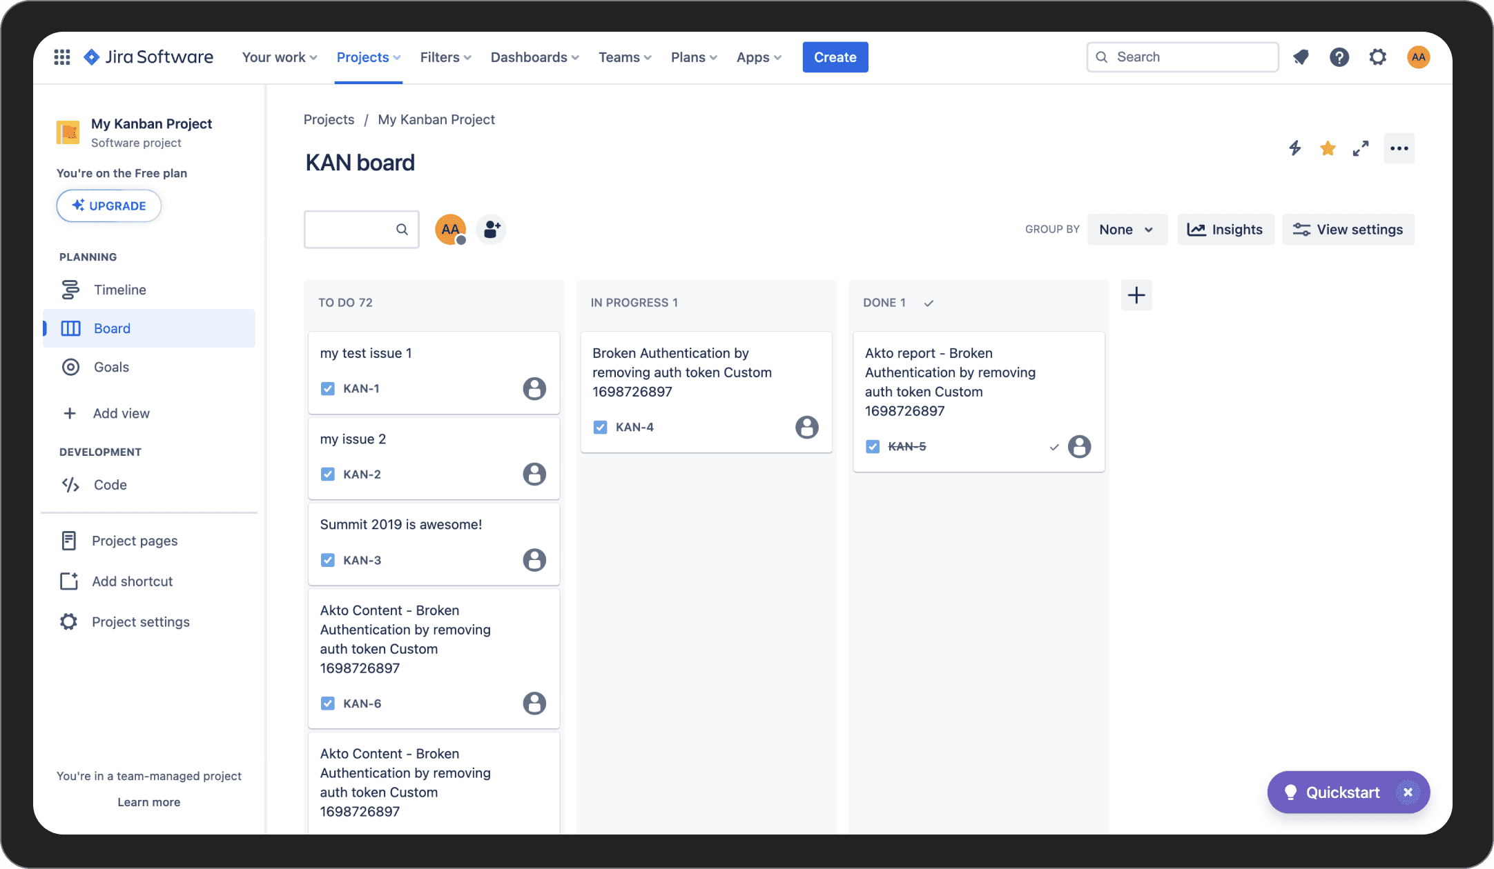Viewport: 1494px width, 869px height.
Task: Click the Lightning bolt icon
Action: tap(1295, 148)
